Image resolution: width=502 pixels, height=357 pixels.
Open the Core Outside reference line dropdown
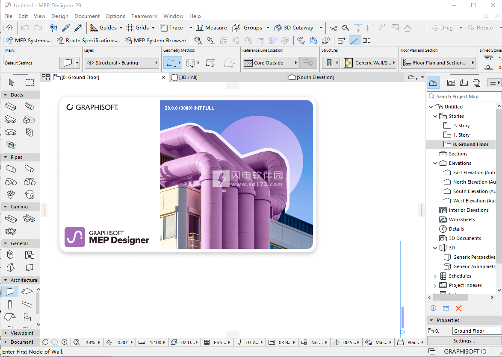pyautogui.click(x=270, y=63)
